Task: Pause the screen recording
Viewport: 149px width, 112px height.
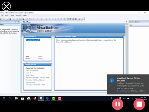Action: [117, 104]
